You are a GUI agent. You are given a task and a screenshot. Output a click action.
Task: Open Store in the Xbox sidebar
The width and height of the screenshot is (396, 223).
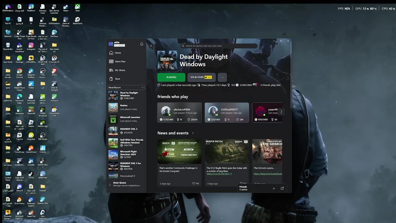point(126,79)
